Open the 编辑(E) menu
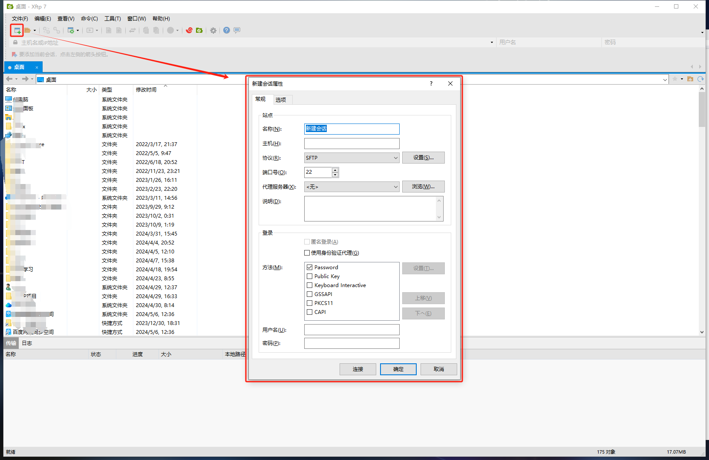Viewport: 709px width, 460px height. [x=43, y=19]
